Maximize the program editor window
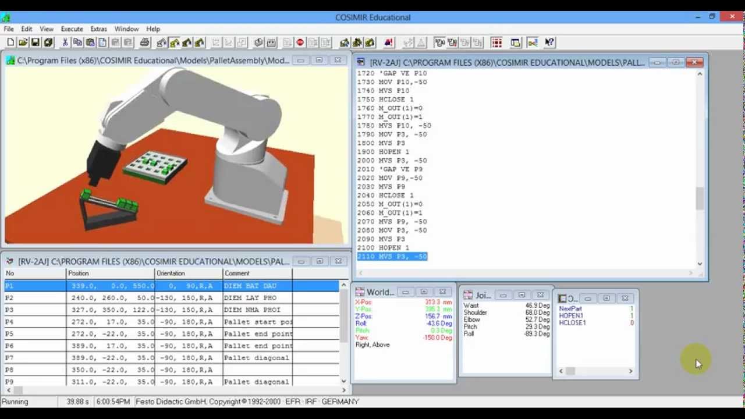This screenshot has width=745, height=419. (x=675, y=62)
